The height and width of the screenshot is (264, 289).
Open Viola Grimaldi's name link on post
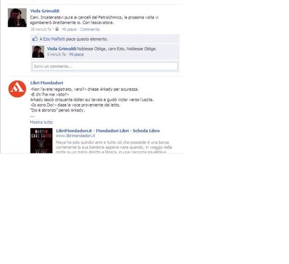coord(45,11)
